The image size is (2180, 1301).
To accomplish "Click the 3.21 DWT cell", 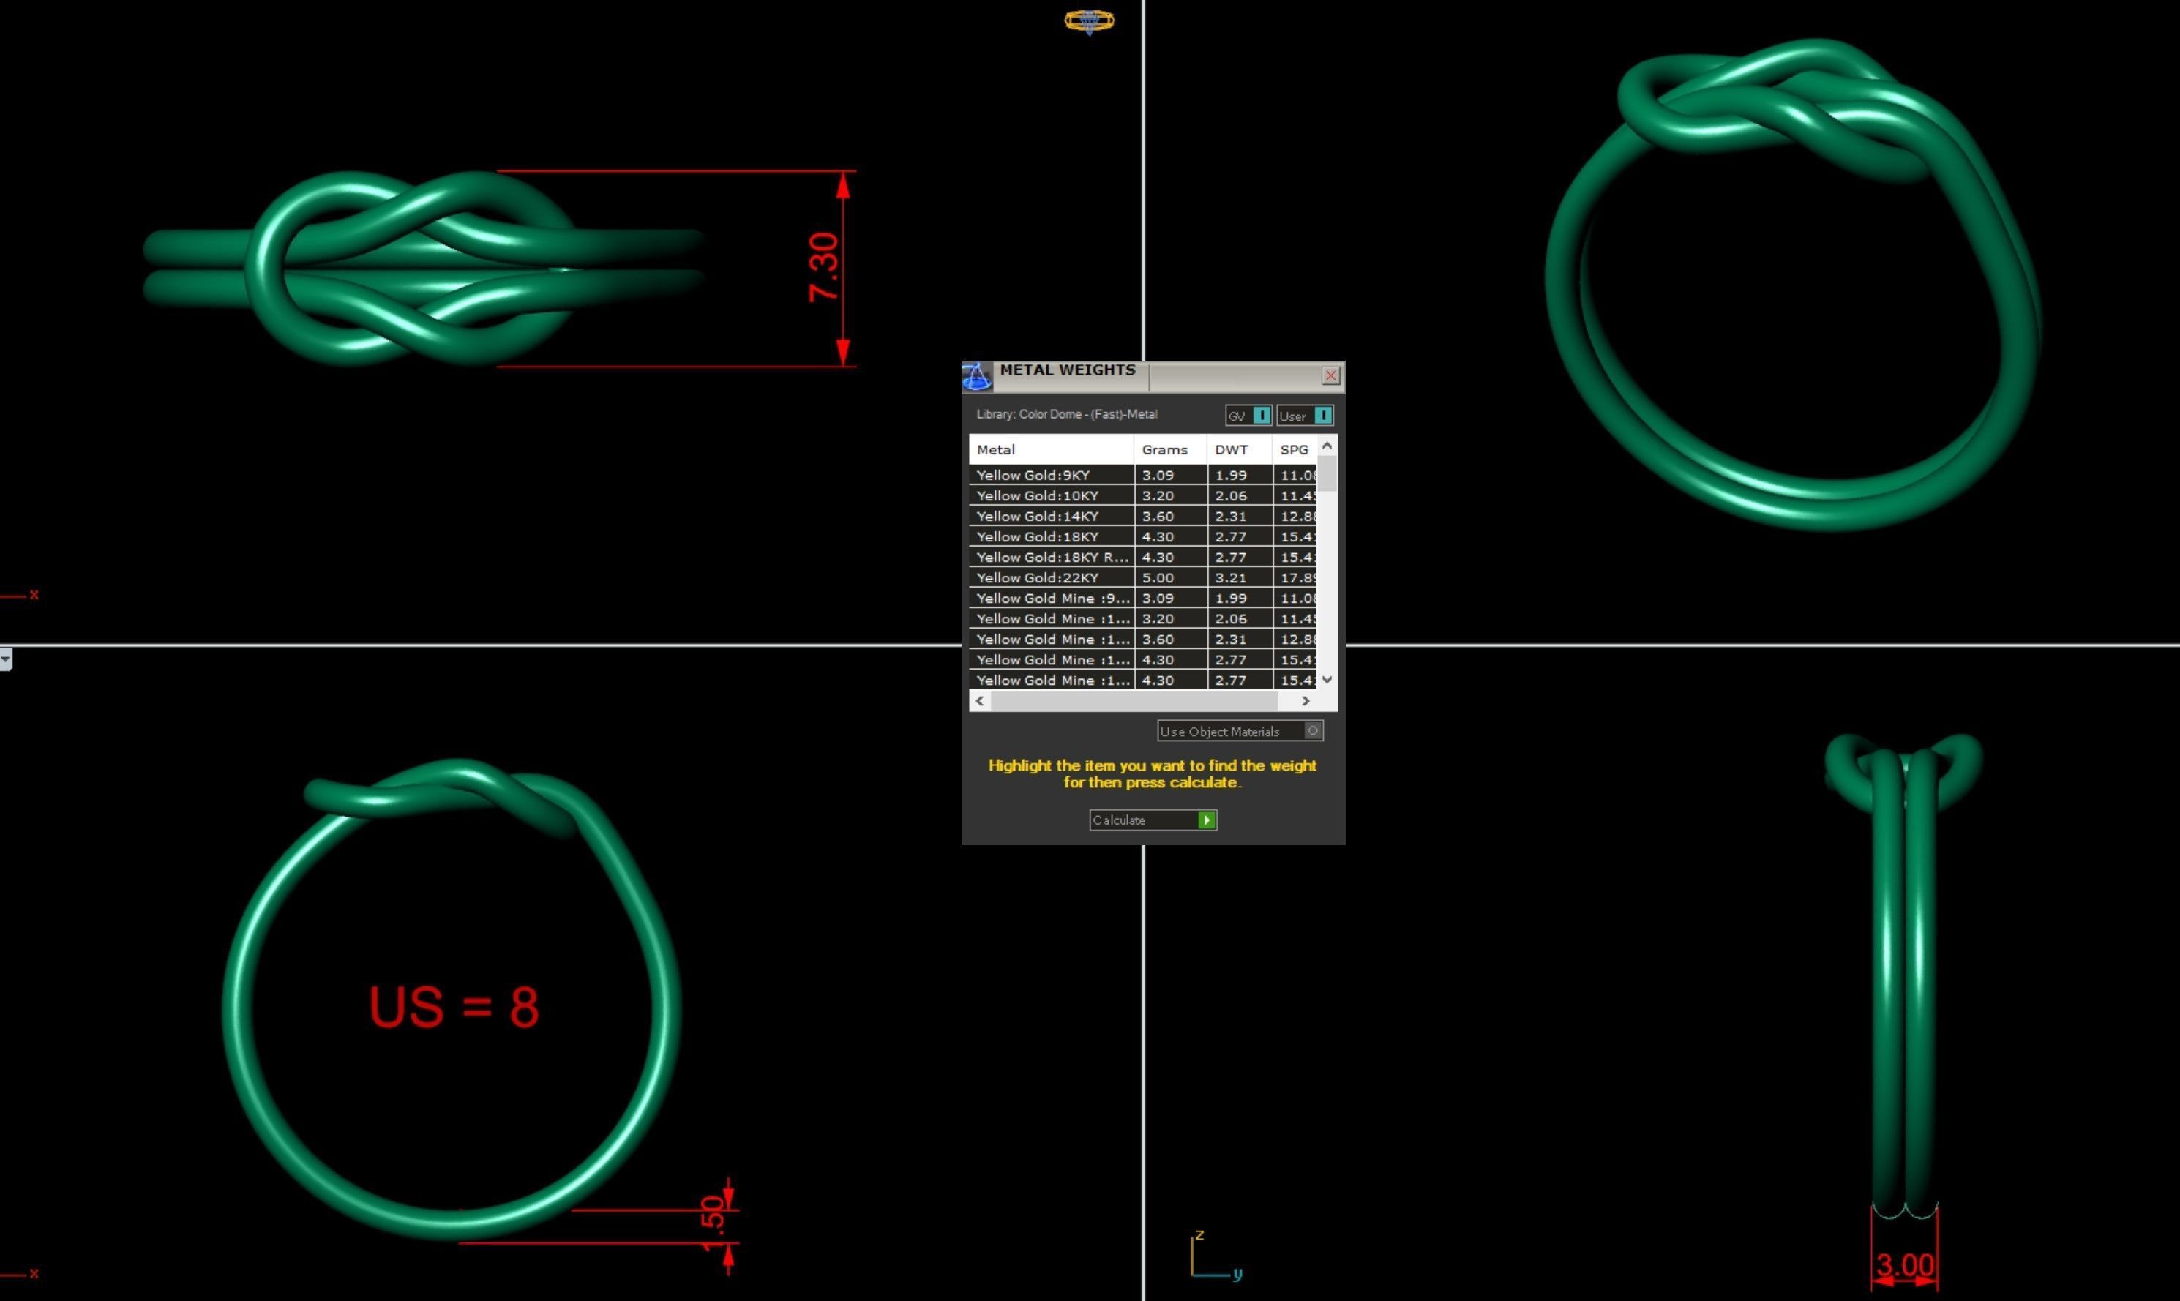I will point(1240,578).
